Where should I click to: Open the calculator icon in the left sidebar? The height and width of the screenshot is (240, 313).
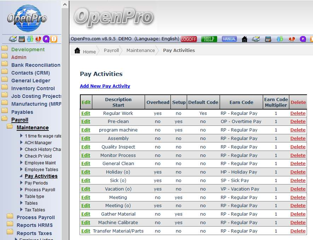coord(22,39)
